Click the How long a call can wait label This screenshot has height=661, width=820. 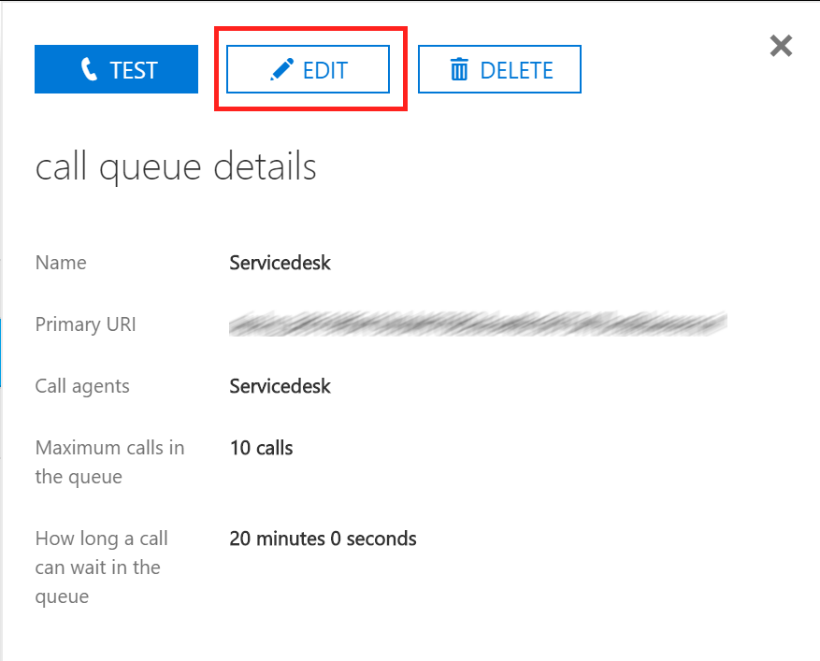coord(102,567)
